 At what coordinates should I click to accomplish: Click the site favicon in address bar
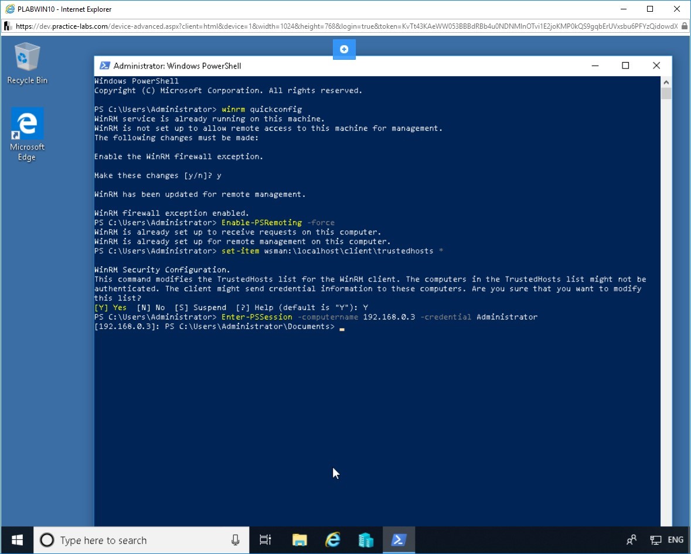point(8,26)
